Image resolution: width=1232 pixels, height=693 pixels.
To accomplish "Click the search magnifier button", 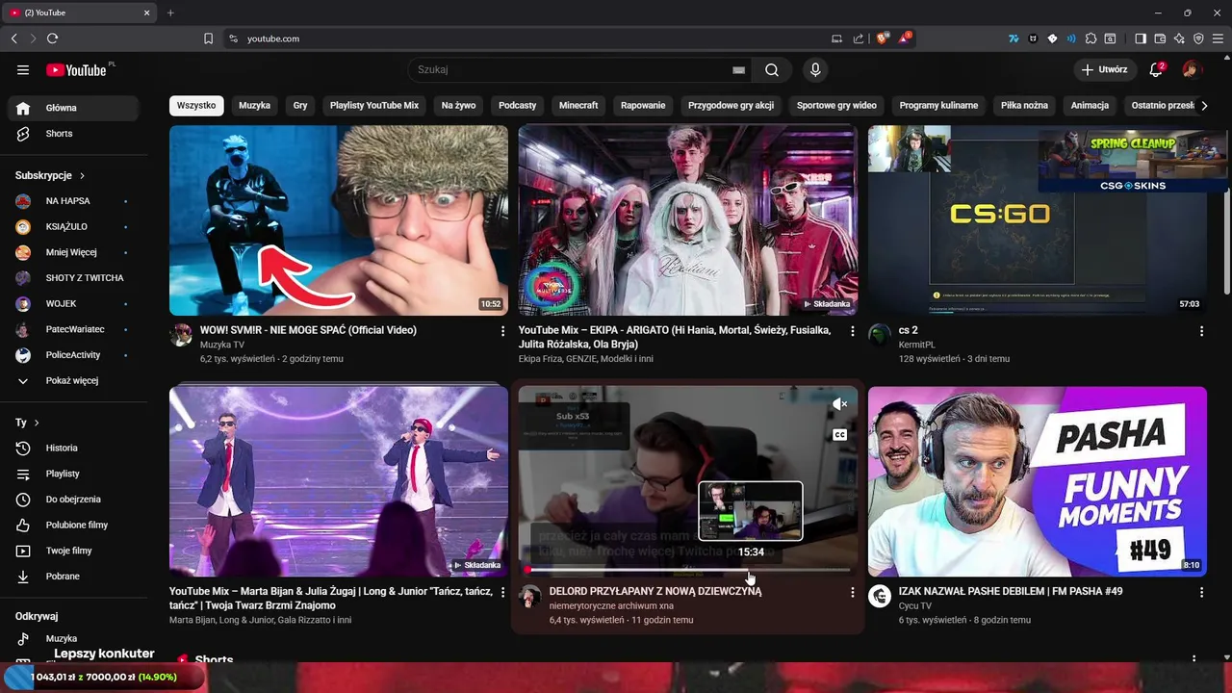I will pos(772,69).
